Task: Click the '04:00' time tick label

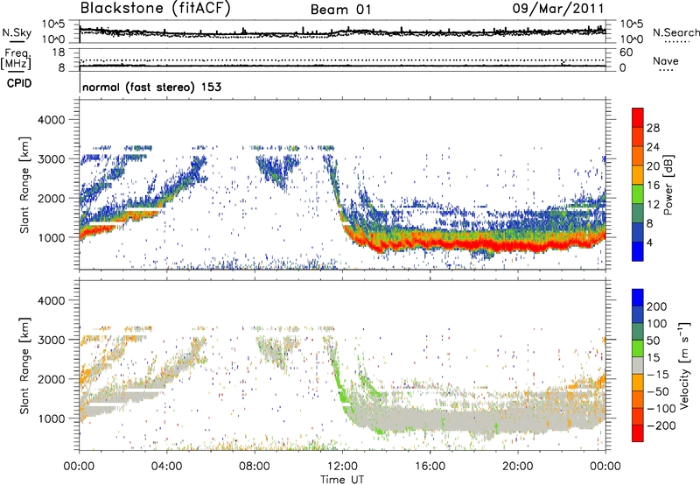Action: pos(166,467)
